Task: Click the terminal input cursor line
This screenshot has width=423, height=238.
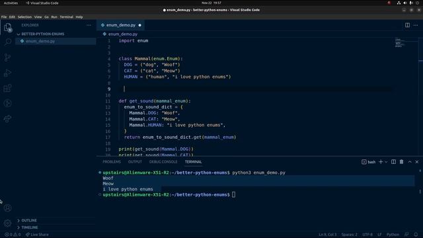Action: coord(233,194)
